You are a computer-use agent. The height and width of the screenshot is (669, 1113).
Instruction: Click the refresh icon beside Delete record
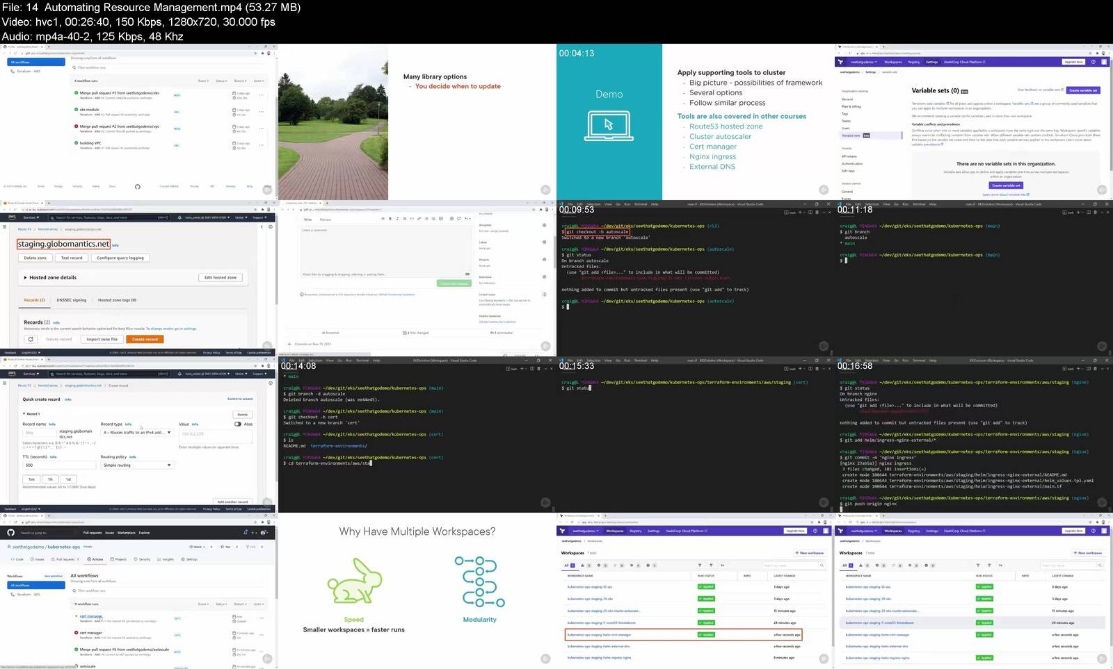coord(31,339)
